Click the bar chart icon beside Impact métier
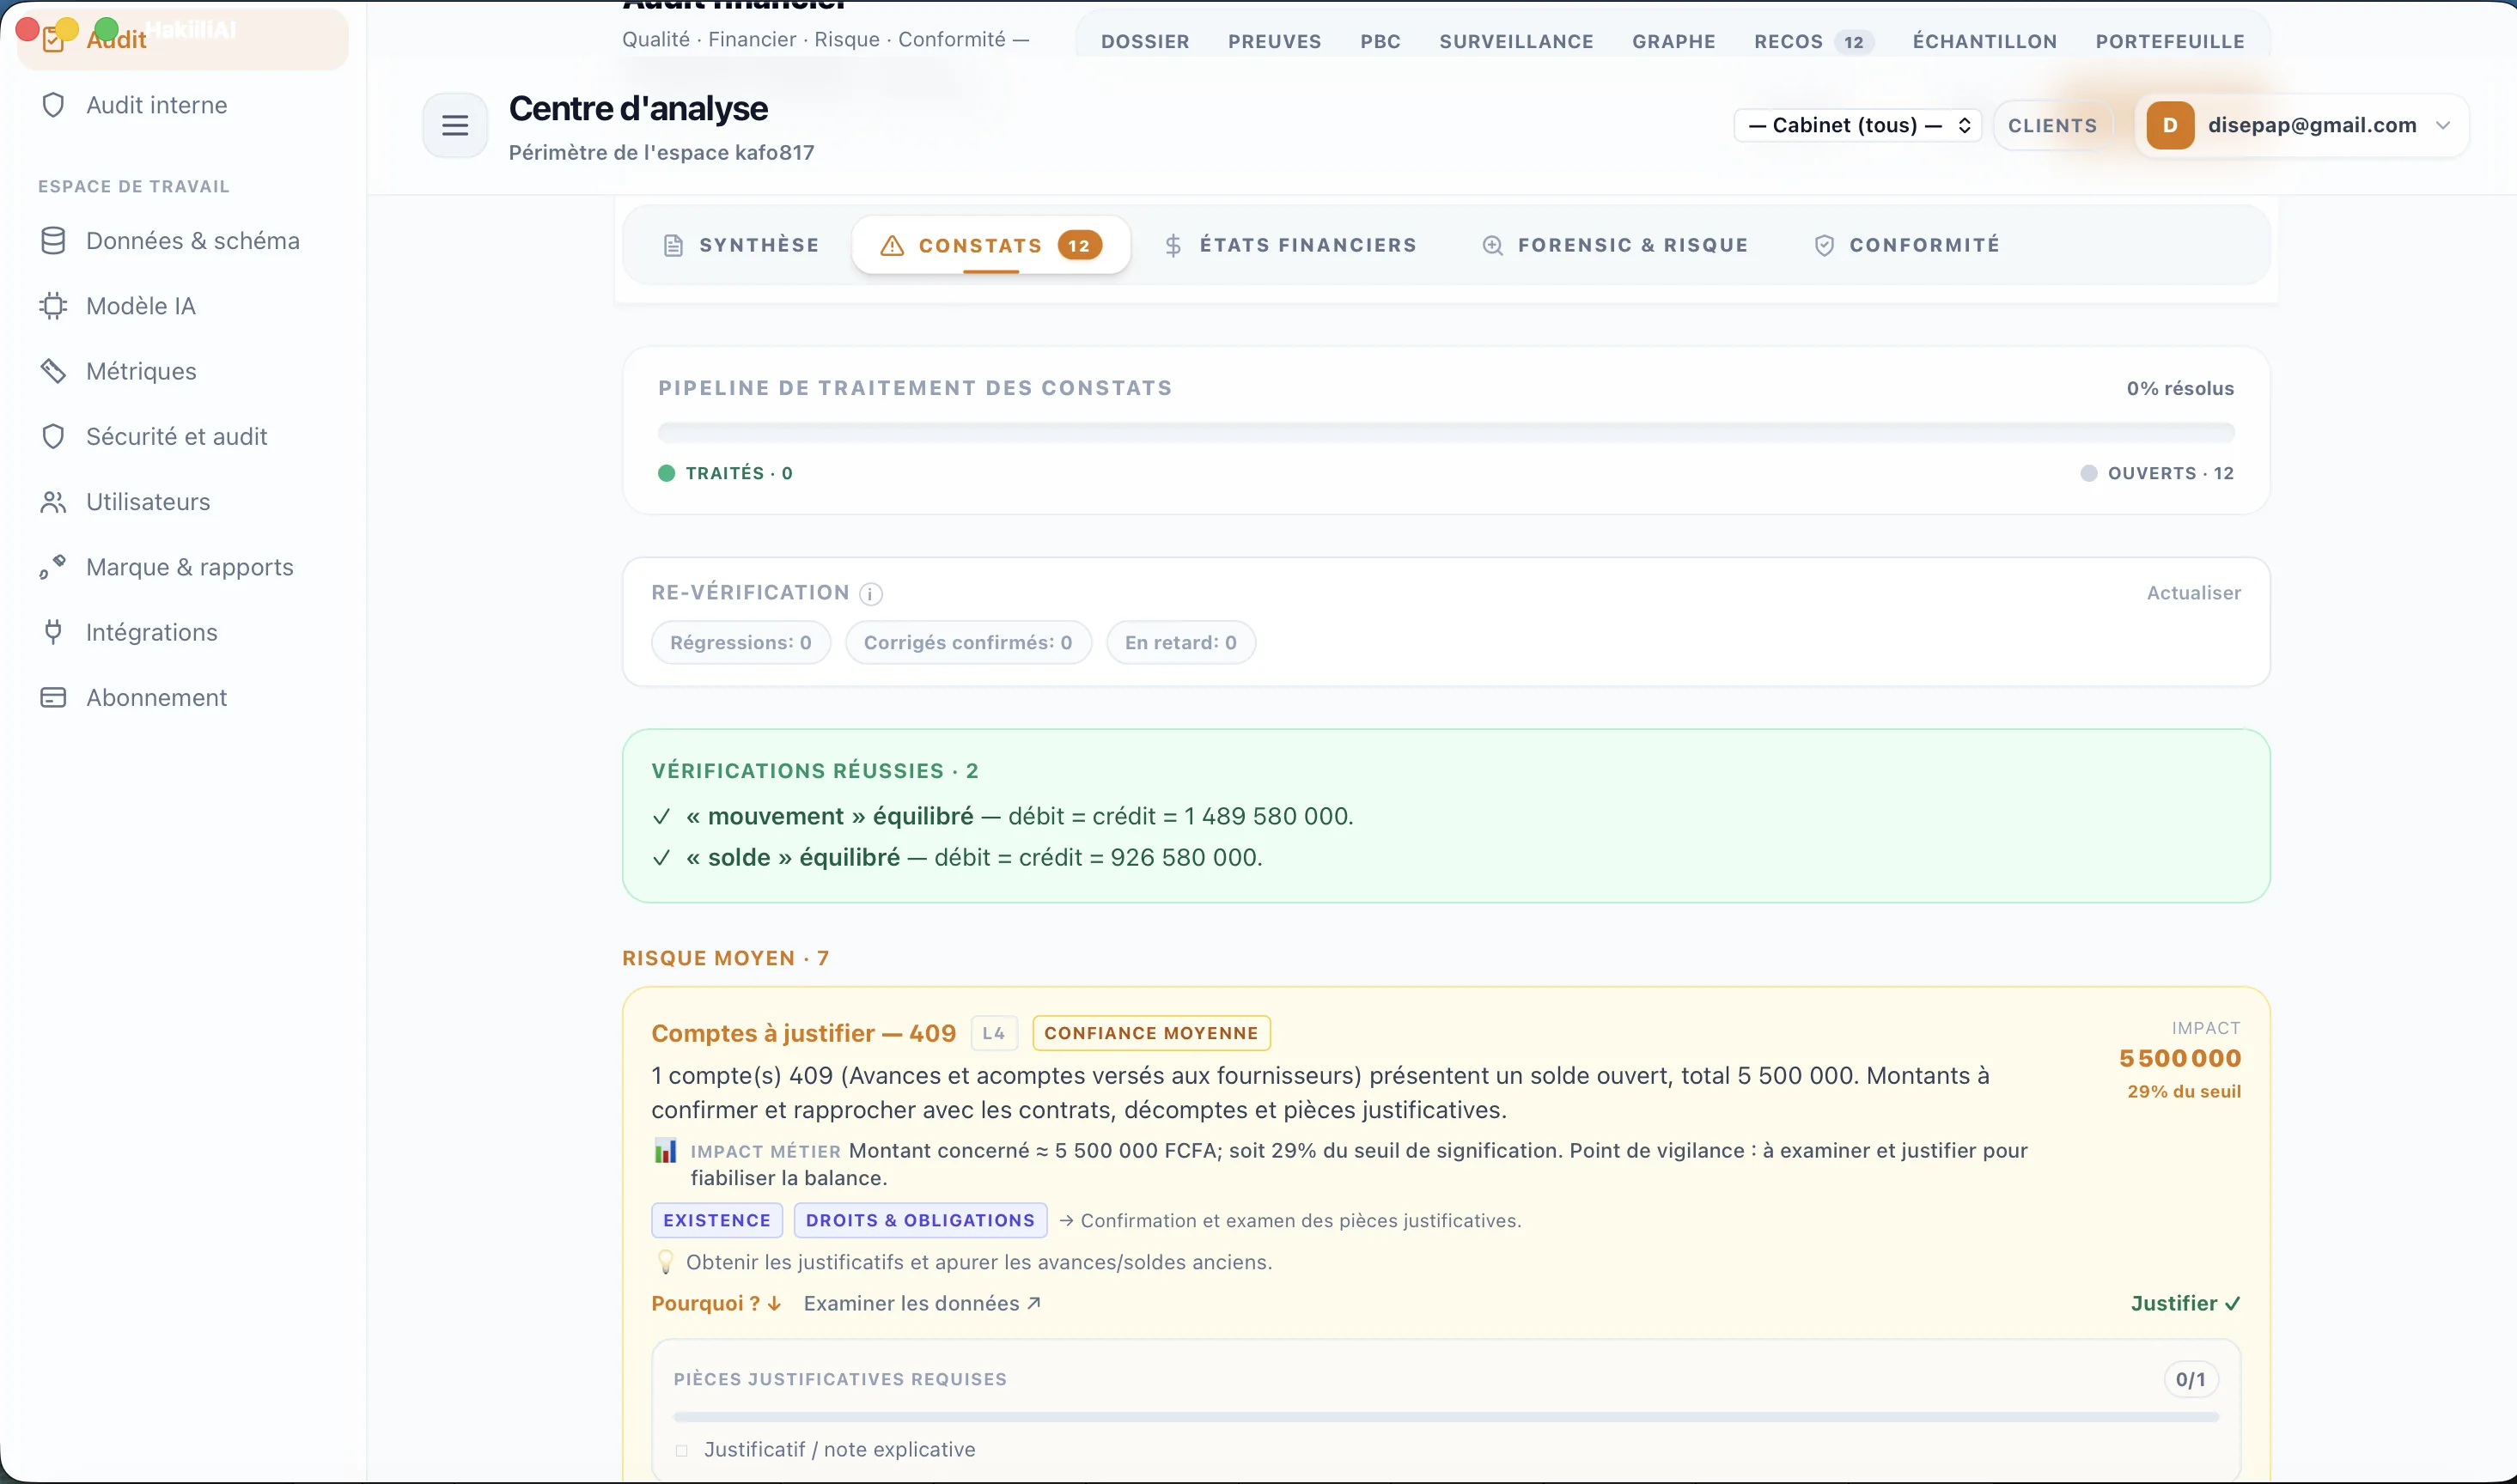Image resolution: width=2517 pixels, height=1484 pixels. point(665,1150)
